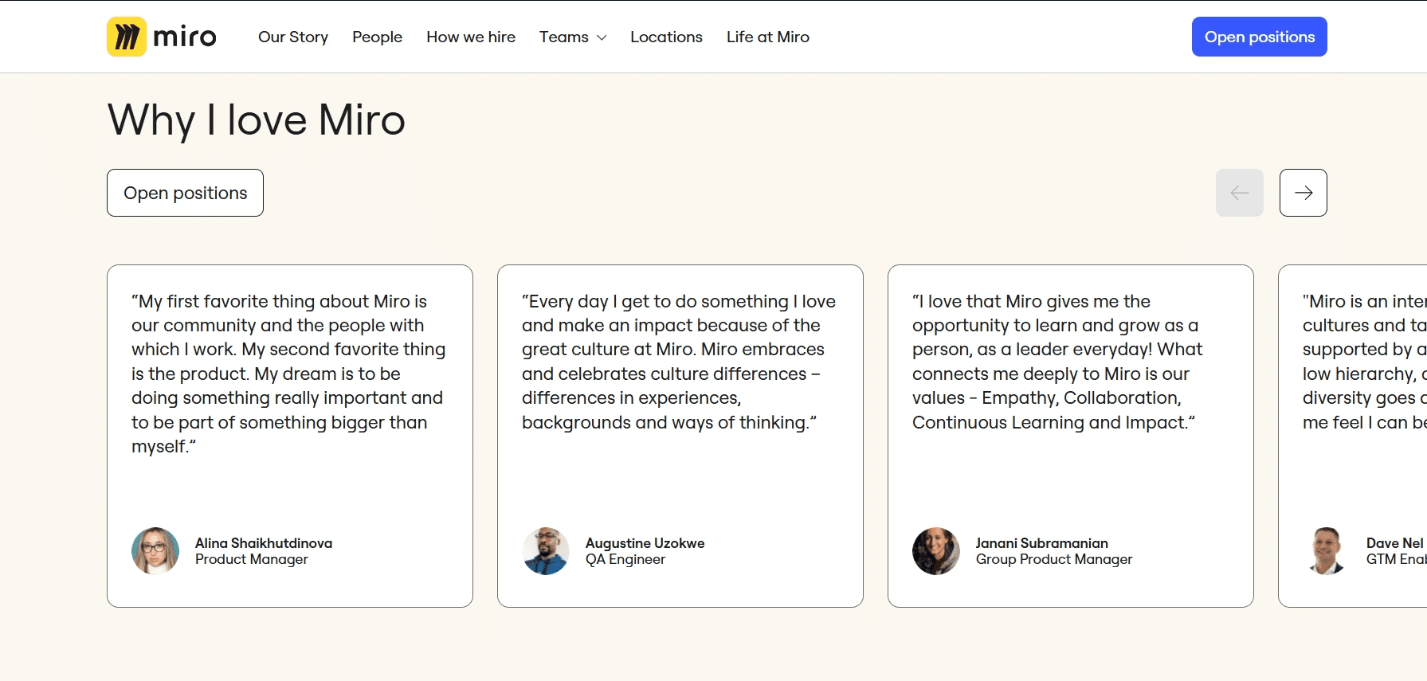Click Augustine Uzokwe's profile photo

(x=546, y=551)
